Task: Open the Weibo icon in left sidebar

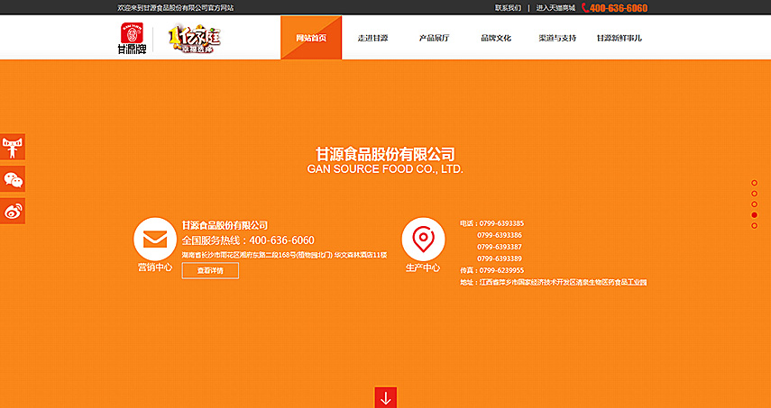Action: (13, 211)
